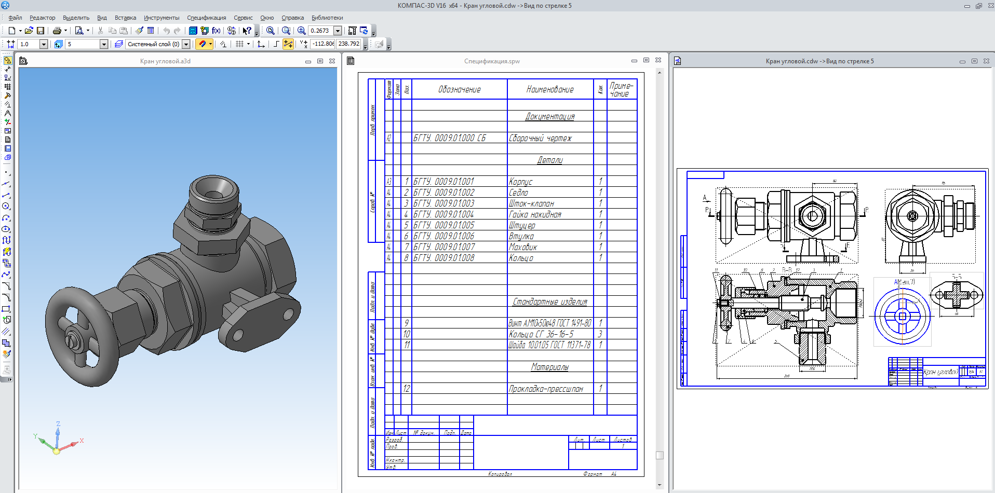Open the Выделить menu

coord(76,18)
